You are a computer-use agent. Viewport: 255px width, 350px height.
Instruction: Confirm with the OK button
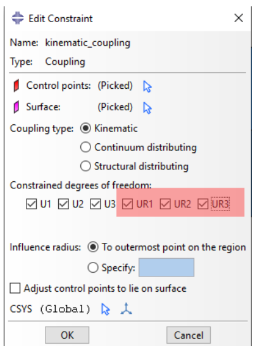click(x=67, y=335)
